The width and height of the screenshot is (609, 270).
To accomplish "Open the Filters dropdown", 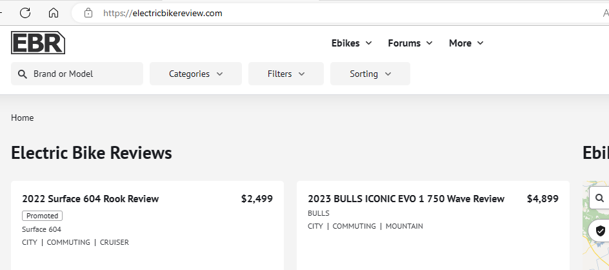I will 286,74.
